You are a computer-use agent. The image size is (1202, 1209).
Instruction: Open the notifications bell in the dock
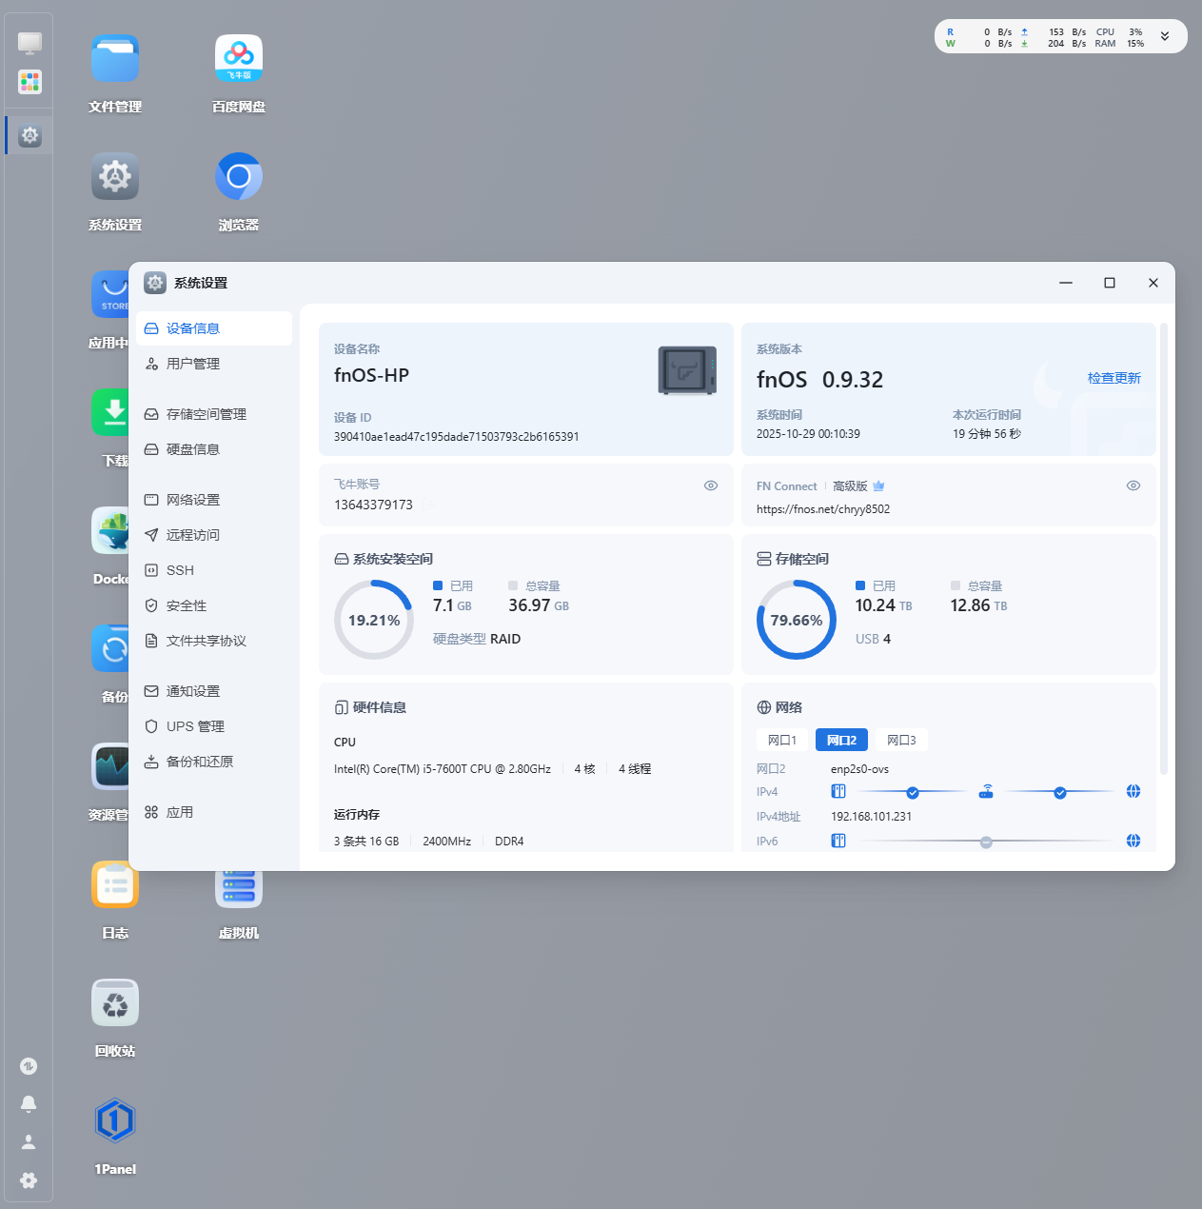tap(29, 1103)
